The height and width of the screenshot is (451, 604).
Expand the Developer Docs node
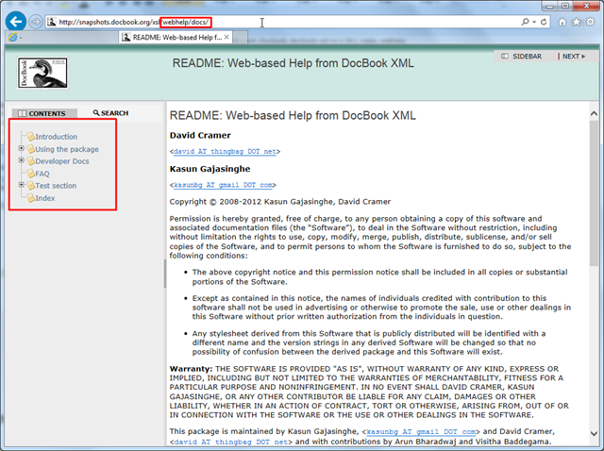click(22, 160)
